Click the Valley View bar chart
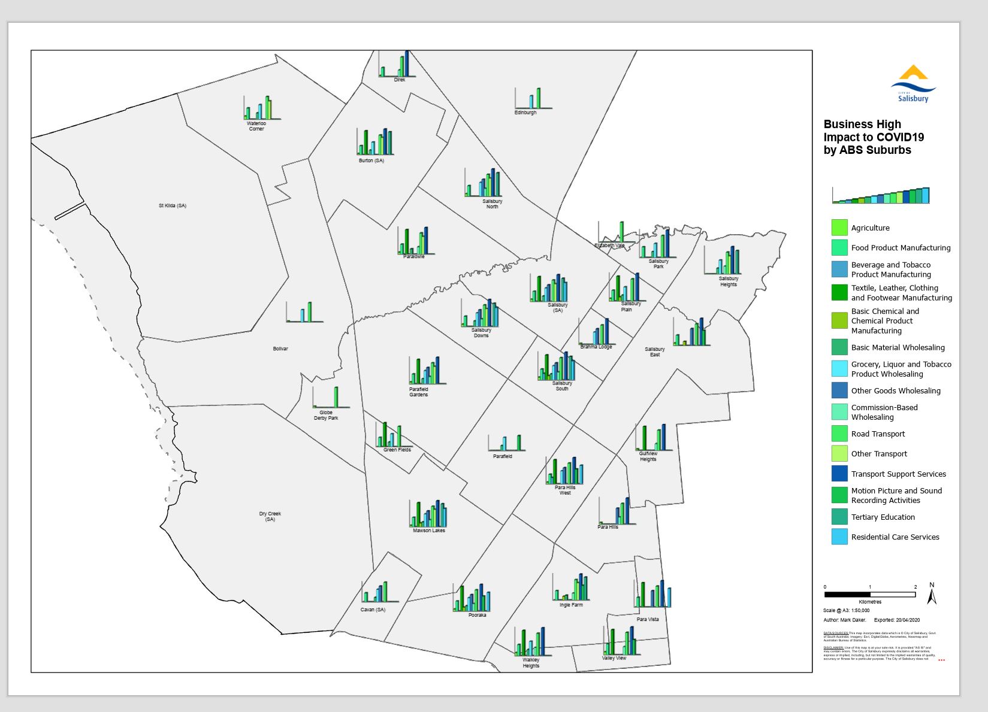The image size is (988, 712). [621, 640]
